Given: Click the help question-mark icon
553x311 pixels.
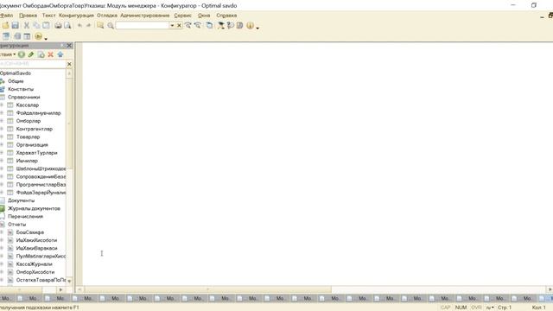Looking at the screenshot, I should (231, 25).
